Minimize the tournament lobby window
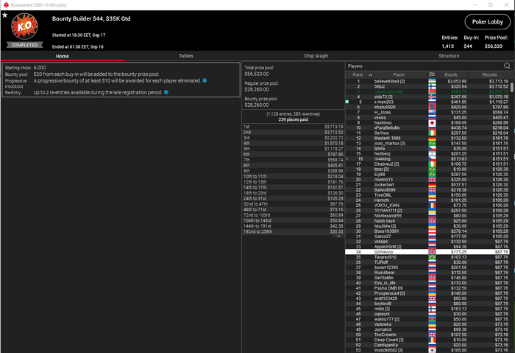 click(475, 5)
